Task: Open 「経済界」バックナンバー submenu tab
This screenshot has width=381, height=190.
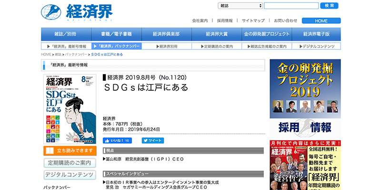Action: 117,46
